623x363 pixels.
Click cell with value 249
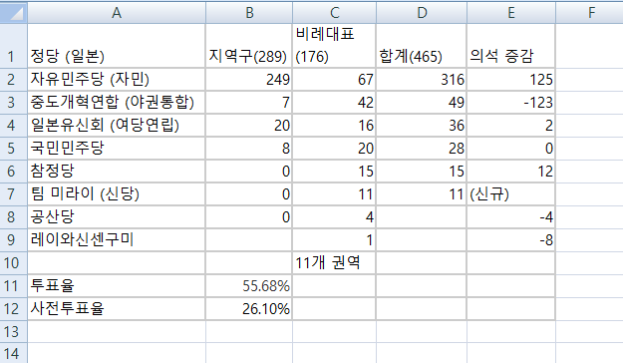[x=249, y=80]
